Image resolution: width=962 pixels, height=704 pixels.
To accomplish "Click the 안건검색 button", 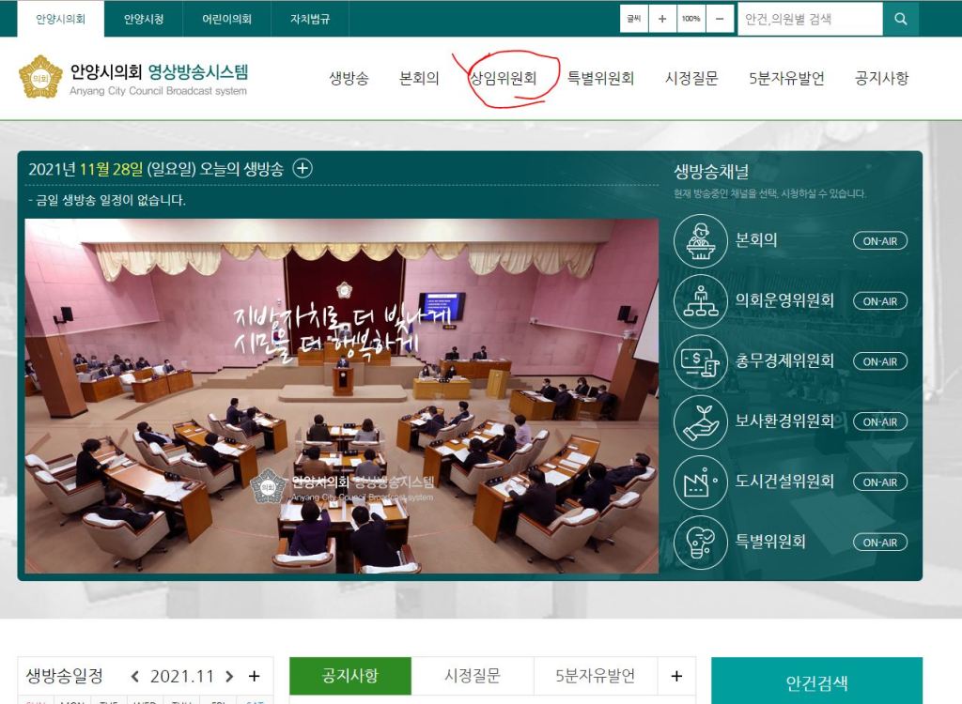I will tap(816, 682).
